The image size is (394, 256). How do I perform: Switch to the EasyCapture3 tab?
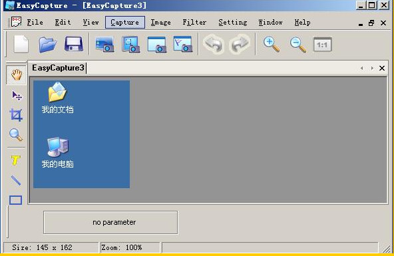pos(58,68)
